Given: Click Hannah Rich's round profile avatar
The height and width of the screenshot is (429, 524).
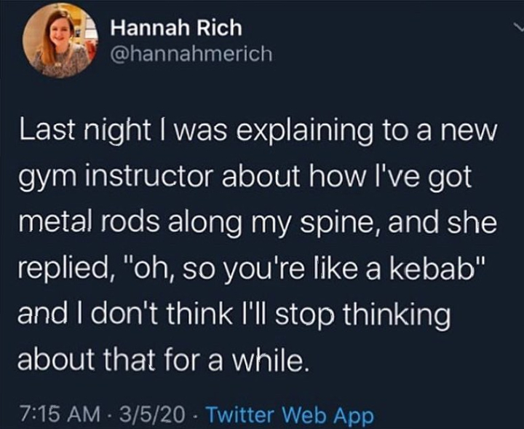Looking at the screenshot, I should click(x=60, y=42).
